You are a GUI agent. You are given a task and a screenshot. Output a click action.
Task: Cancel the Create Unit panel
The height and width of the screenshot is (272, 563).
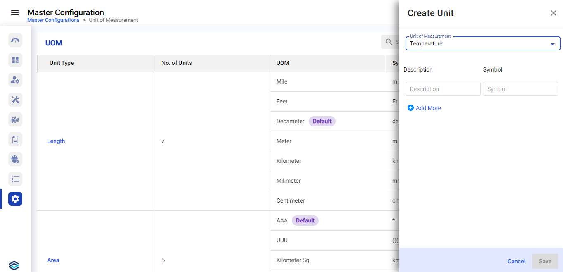pos(516,261)
